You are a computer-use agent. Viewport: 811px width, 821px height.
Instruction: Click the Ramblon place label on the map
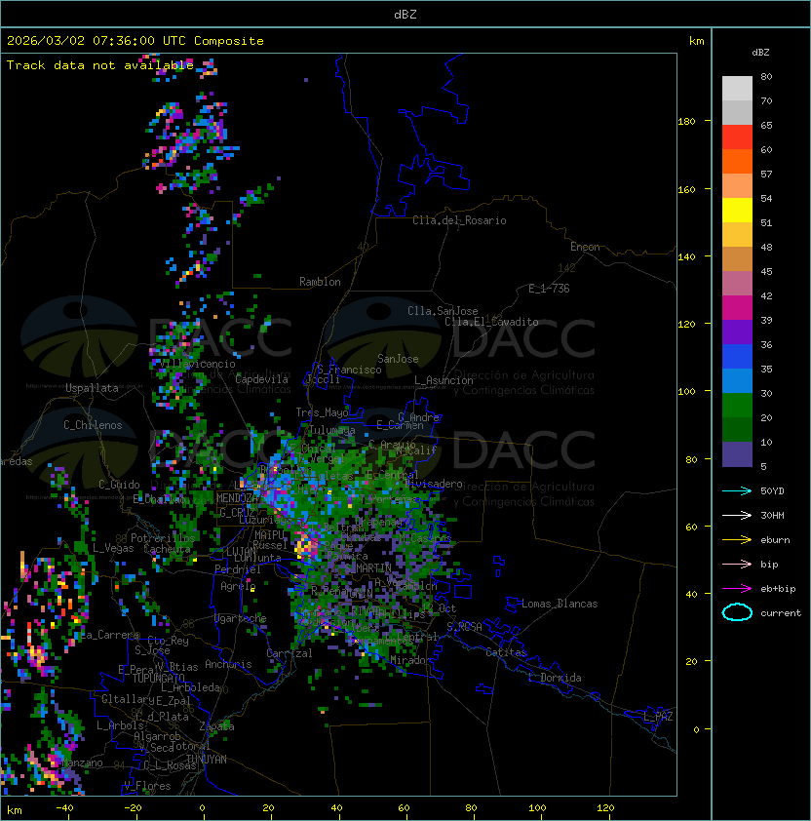pyautogui.click(x=320, y=282)
